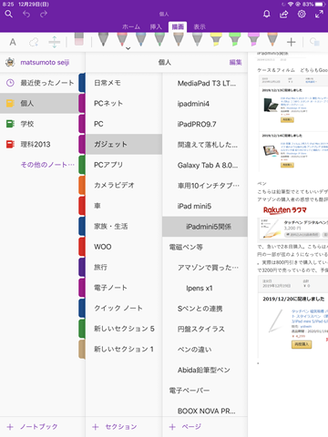
Task: Open the MediaPad T3 LT page
Action: point(205,83)
